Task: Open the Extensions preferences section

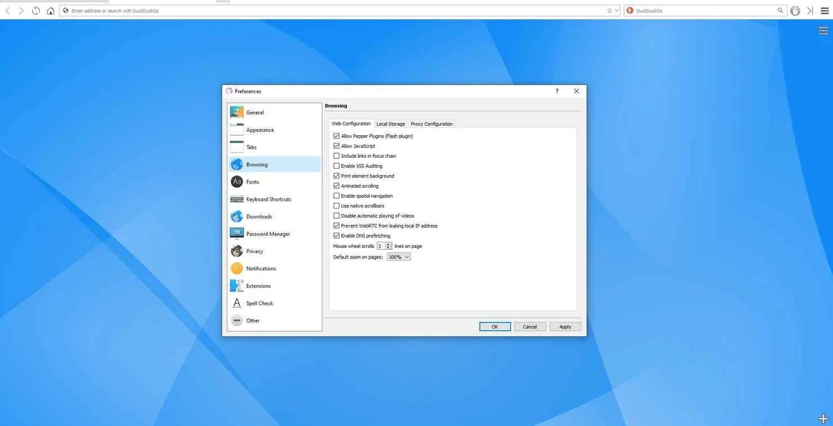Action: pos(274,286)
